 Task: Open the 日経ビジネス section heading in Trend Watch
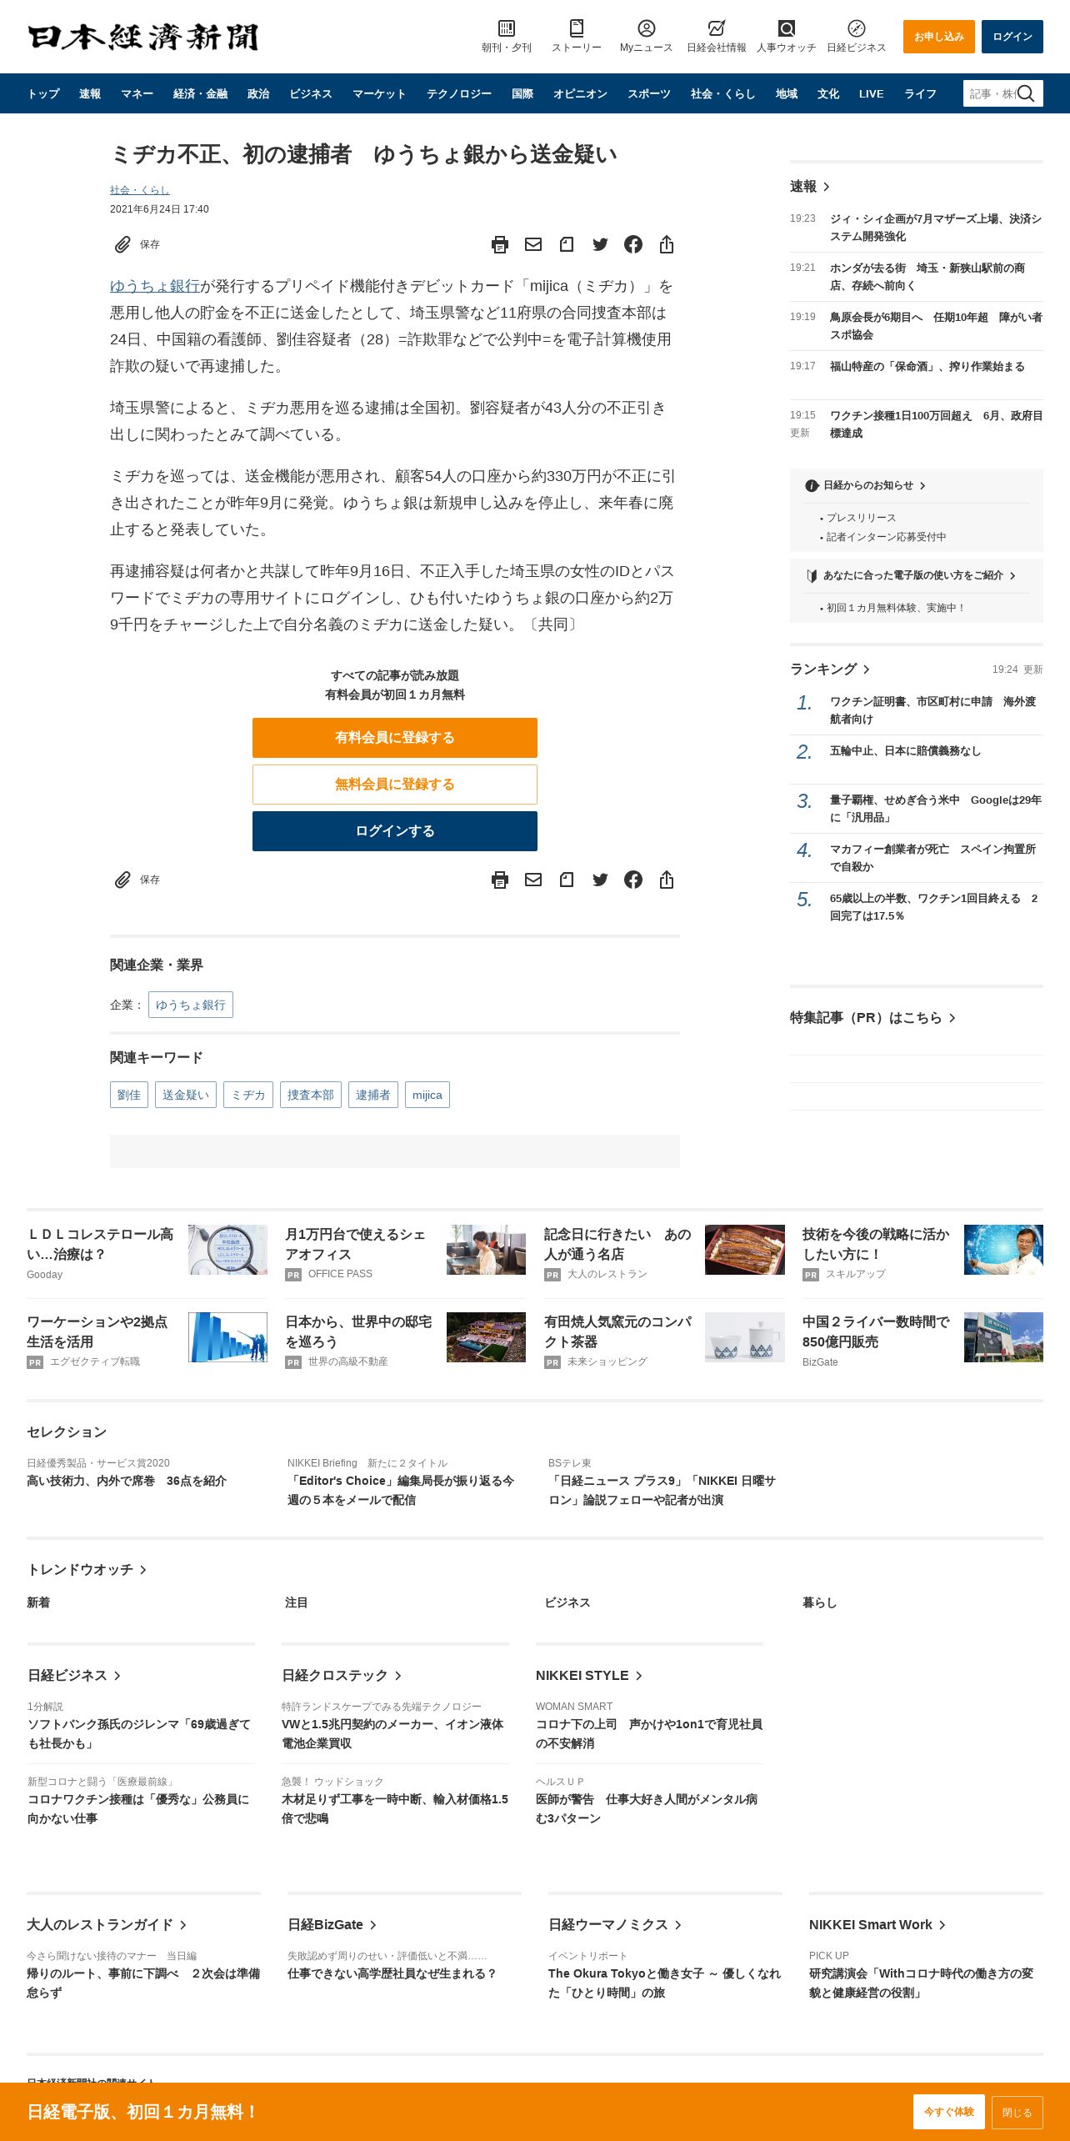[74, 1676]
